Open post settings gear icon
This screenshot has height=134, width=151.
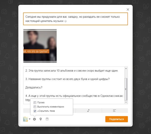[34, 119]
